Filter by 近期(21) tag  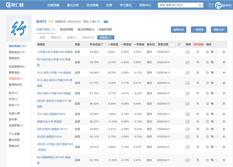click(72, 38)
